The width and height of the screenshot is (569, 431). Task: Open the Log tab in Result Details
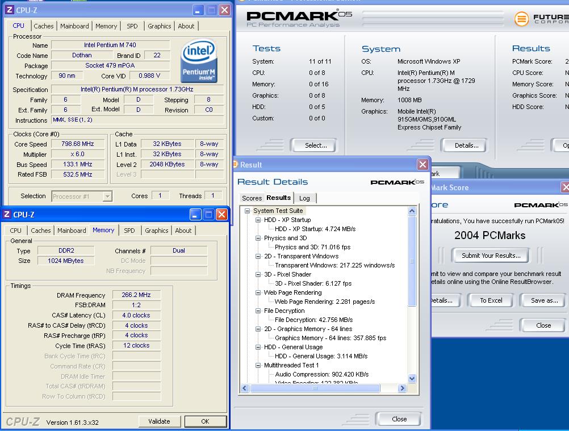tap(304, 198)
